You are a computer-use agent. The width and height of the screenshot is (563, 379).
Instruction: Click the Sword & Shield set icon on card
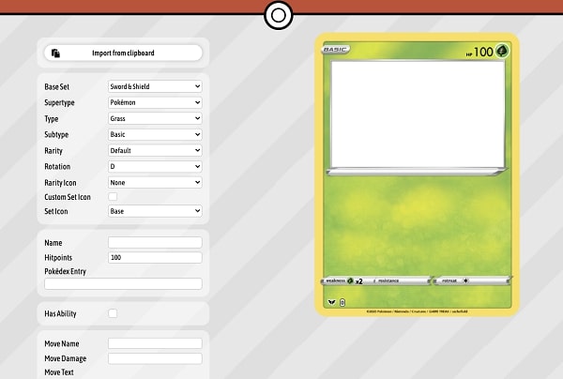[x=331, y=302]
